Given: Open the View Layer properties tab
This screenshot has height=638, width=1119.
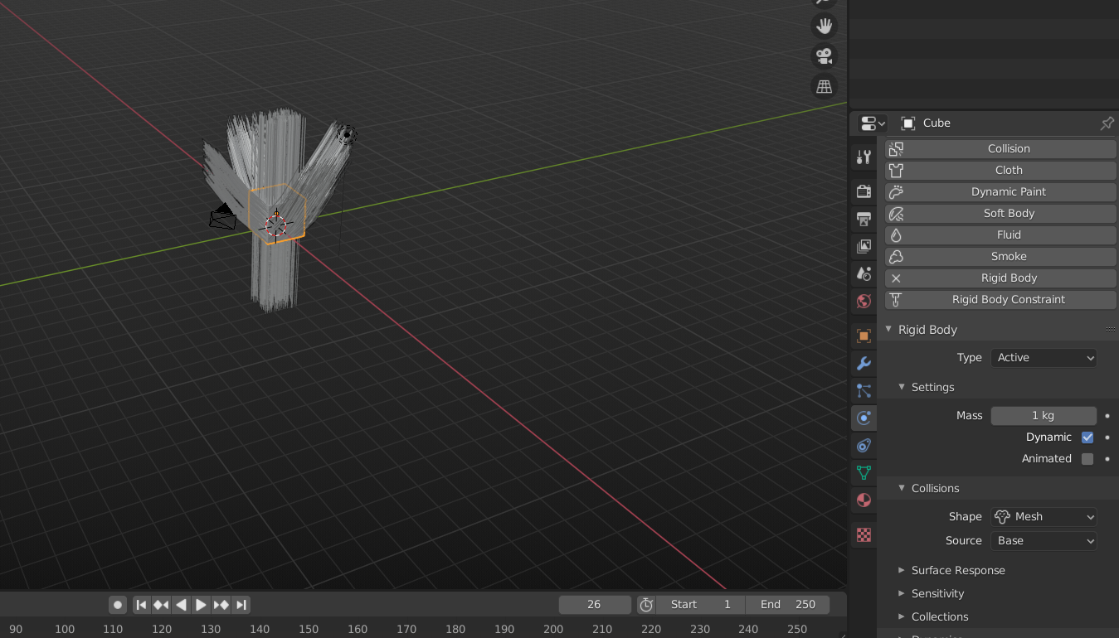Looking at the screenshot, I should pyautogui.click(x=864, y=246).
